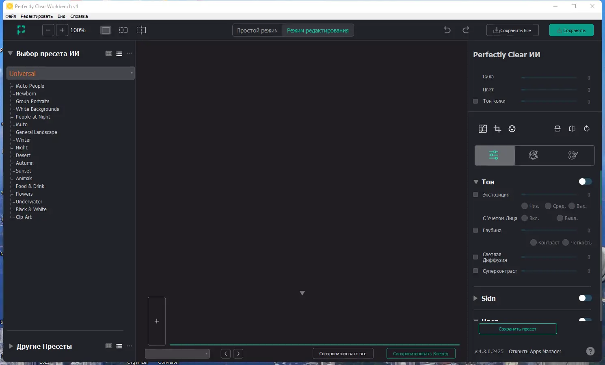
Task: Select the Сред. exposure radio button
Action: (548, 206)
